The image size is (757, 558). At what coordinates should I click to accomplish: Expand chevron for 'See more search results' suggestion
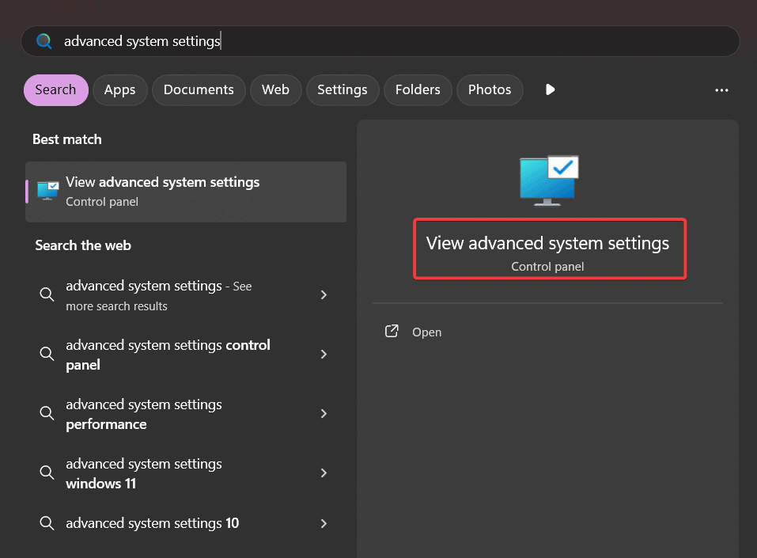click(x=324, y=294)
